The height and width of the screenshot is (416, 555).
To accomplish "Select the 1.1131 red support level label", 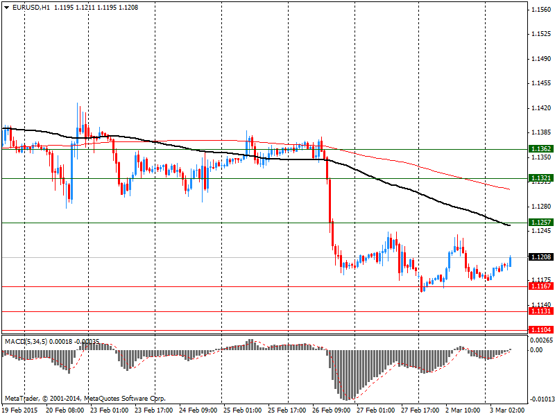I will tap(540, 311).
